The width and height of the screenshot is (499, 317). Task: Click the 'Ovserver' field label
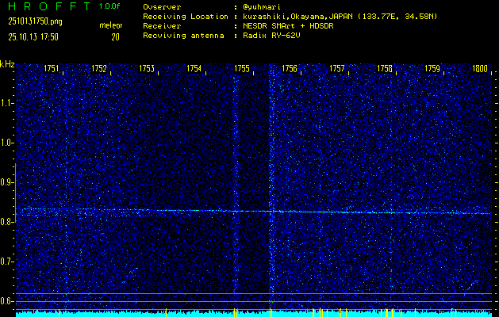pos(162,7)
